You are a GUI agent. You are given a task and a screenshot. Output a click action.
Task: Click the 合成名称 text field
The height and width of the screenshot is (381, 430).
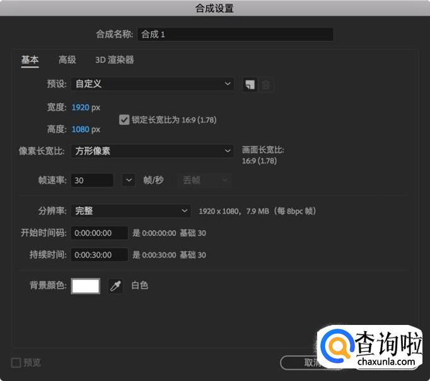click(x=236, y=34)
